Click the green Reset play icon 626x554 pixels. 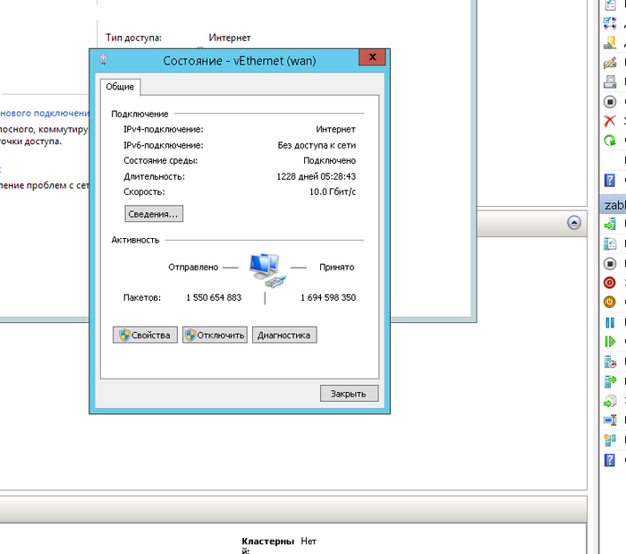[x=610, y=342]
